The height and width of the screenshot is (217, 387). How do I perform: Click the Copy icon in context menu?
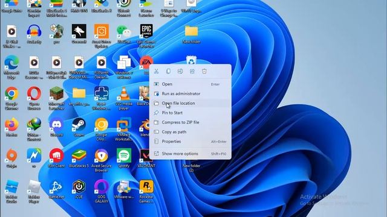tap(168, 71)
